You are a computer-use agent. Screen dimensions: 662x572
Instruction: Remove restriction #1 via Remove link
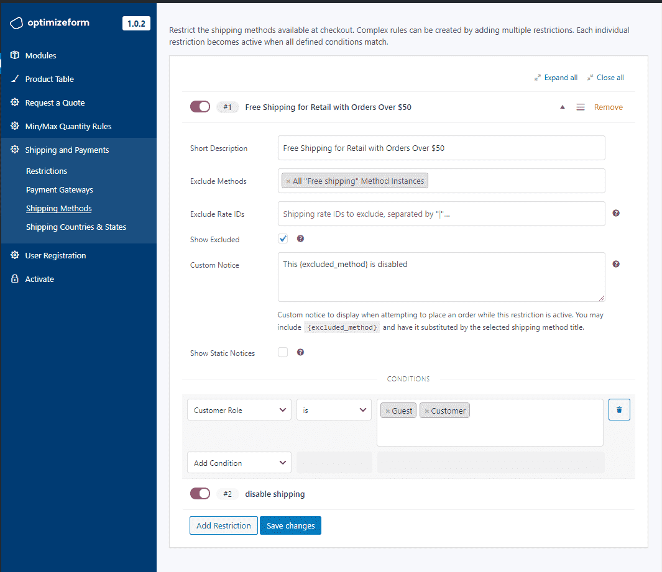pyautogui.click(x=608, y=107)
